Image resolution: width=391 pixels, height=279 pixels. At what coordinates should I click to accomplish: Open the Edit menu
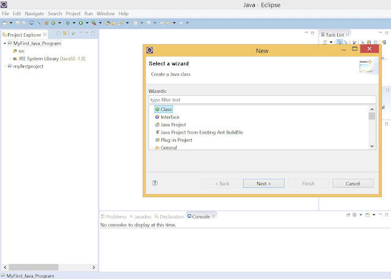pyautogui.click(x=17, y=13)
